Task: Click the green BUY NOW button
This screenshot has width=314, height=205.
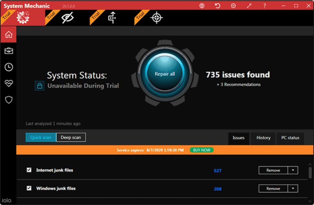Action: [202, 150]
